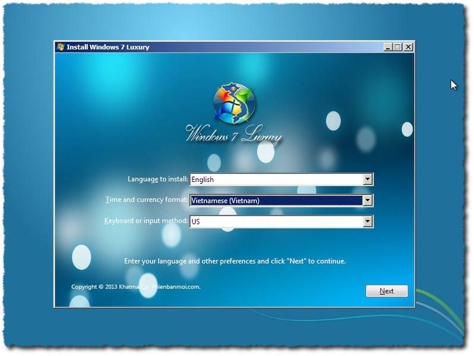Click the 'Enter your language and other preferences' instruction

235,261
